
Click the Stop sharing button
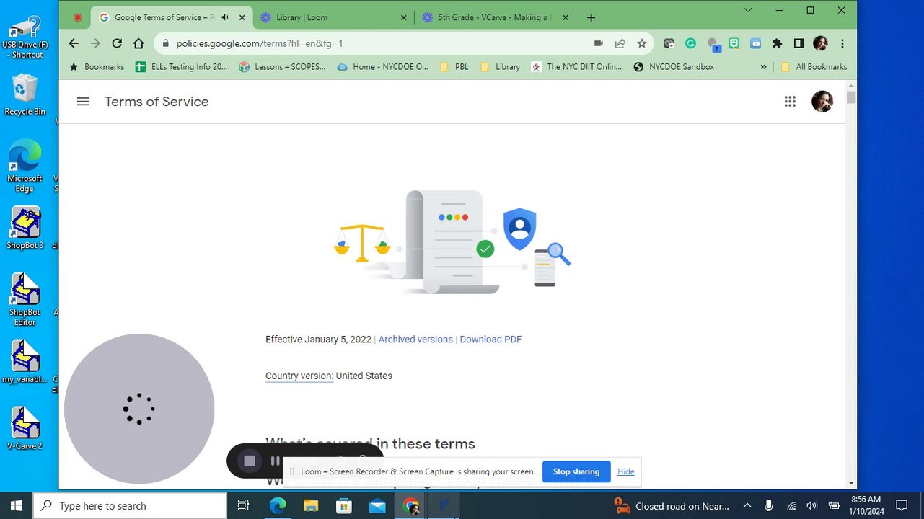(576, 471)
